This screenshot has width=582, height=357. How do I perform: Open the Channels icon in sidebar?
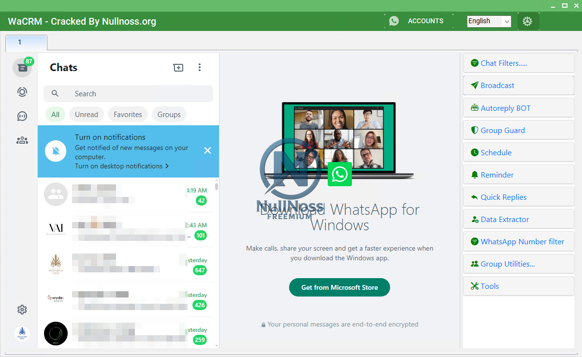(x=22, y=116)
